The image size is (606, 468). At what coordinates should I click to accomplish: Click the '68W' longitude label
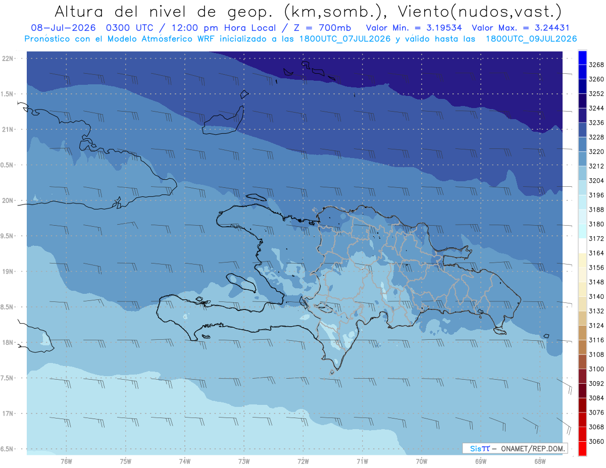tap(540, 461)
